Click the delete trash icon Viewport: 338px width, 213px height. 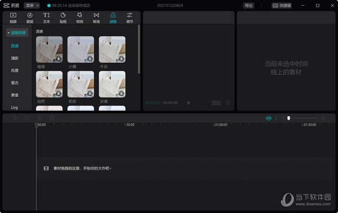pyautogui.click(x=52, y=118)
